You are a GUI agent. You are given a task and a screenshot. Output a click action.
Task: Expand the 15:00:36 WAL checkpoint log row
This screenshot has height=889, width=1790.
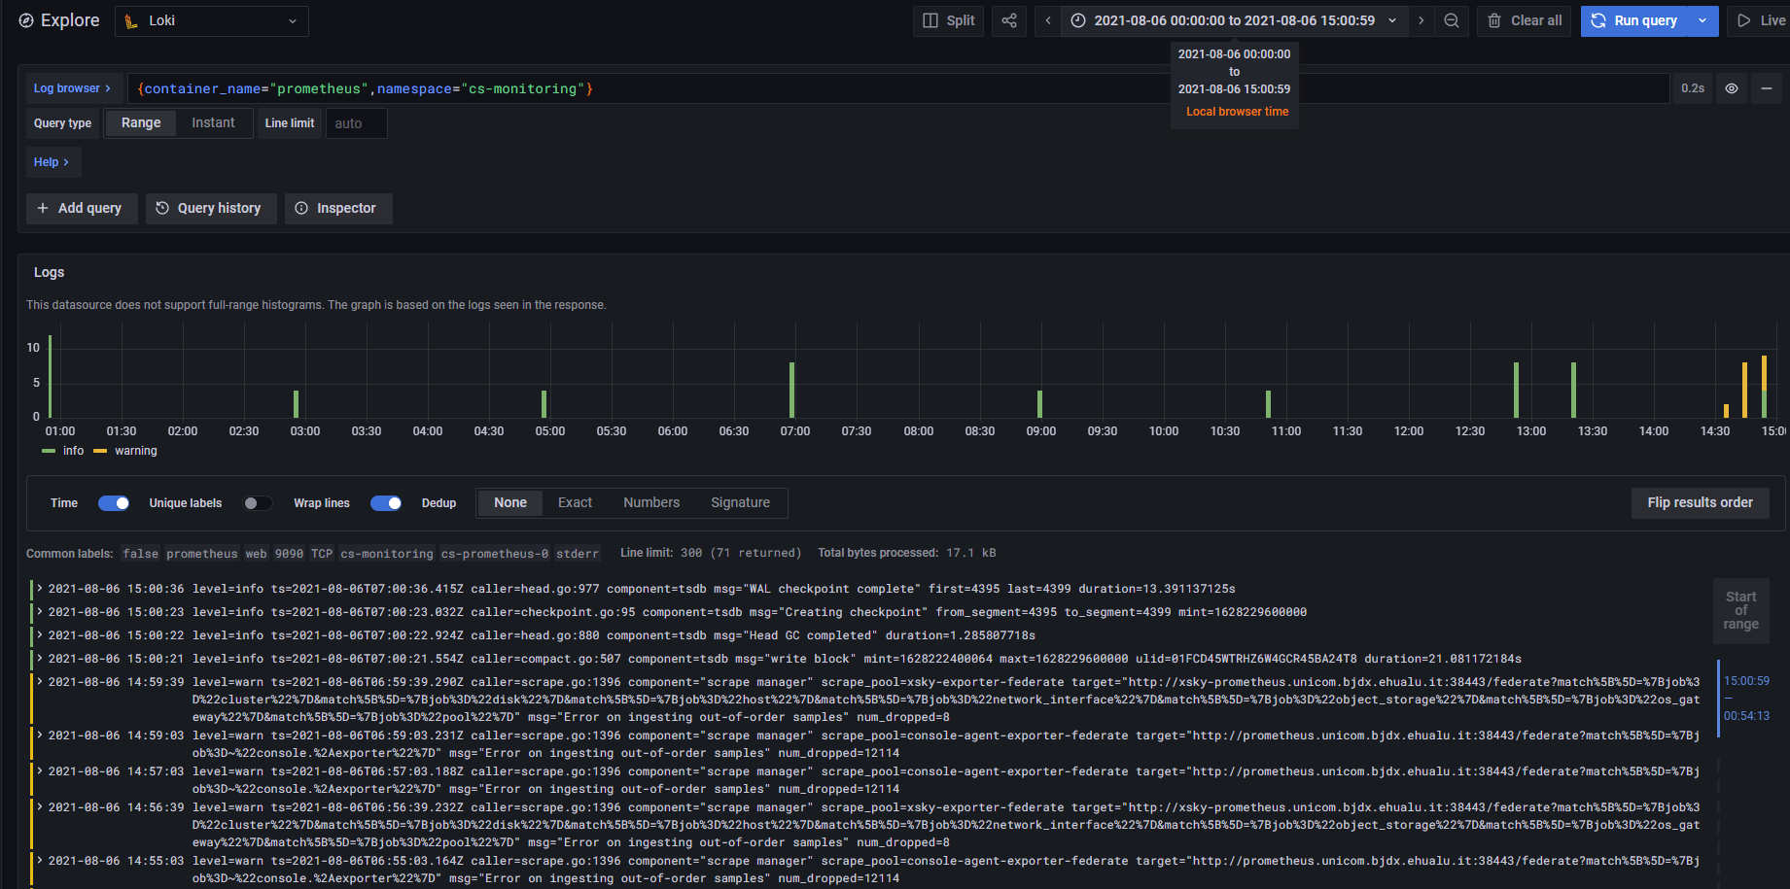pyautogui.click(x=40, y=589)
